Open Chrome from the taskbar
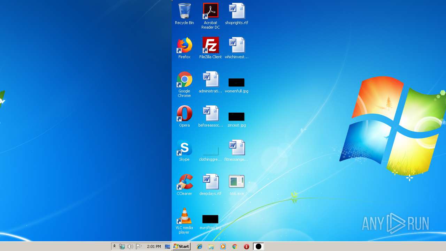The width and height of the screenshot is (446, 251). click(x=235, y=246)
